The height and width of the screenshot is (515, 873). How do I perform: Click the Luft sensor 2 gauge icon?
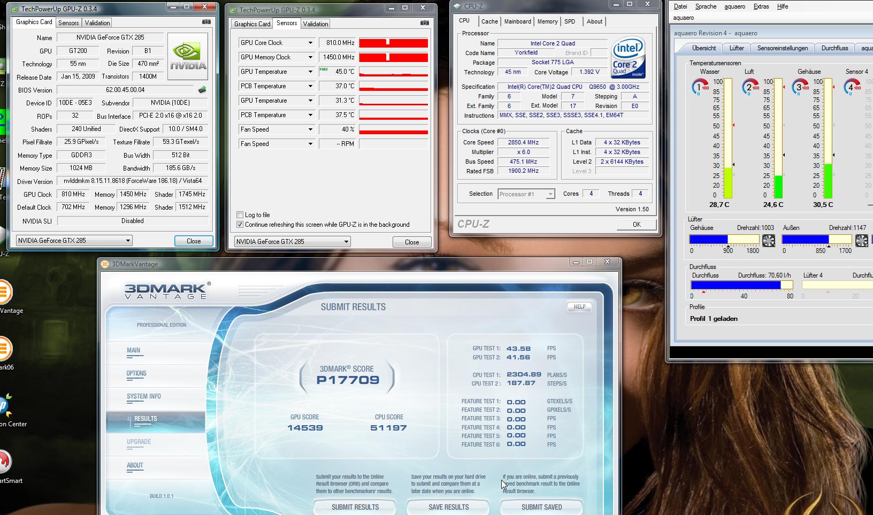point(751,87)
